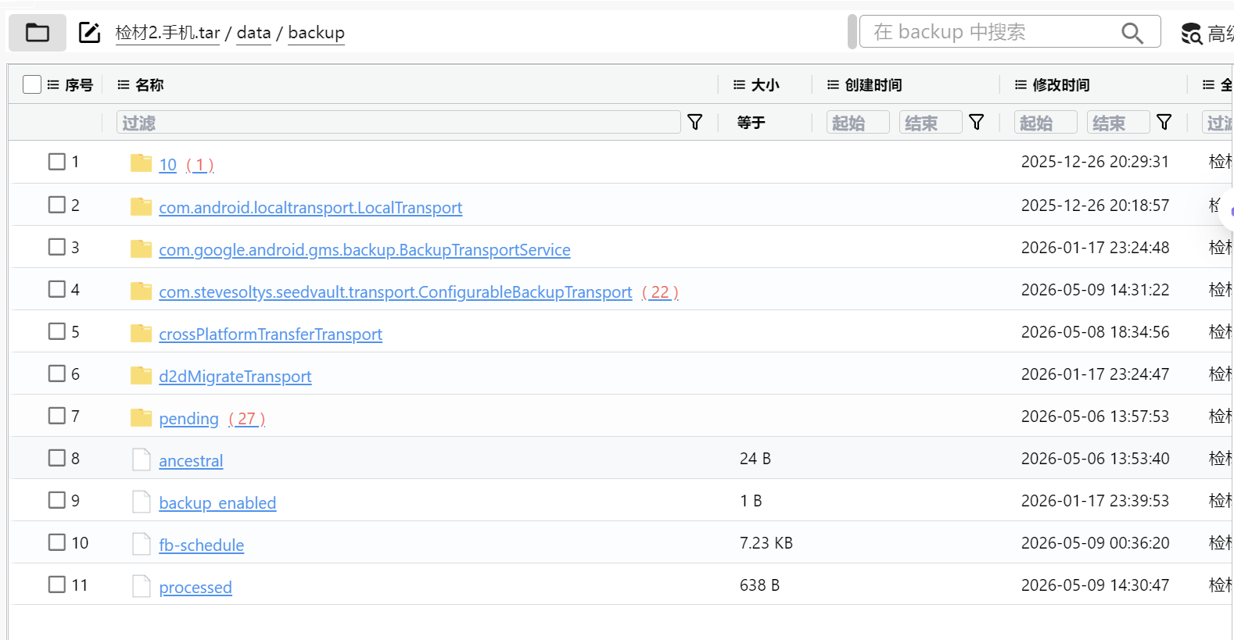
Task: Open the com.stevesoltys.seedvault ConfigurableBackupTransport folder
Action: (x=395, y=292)
